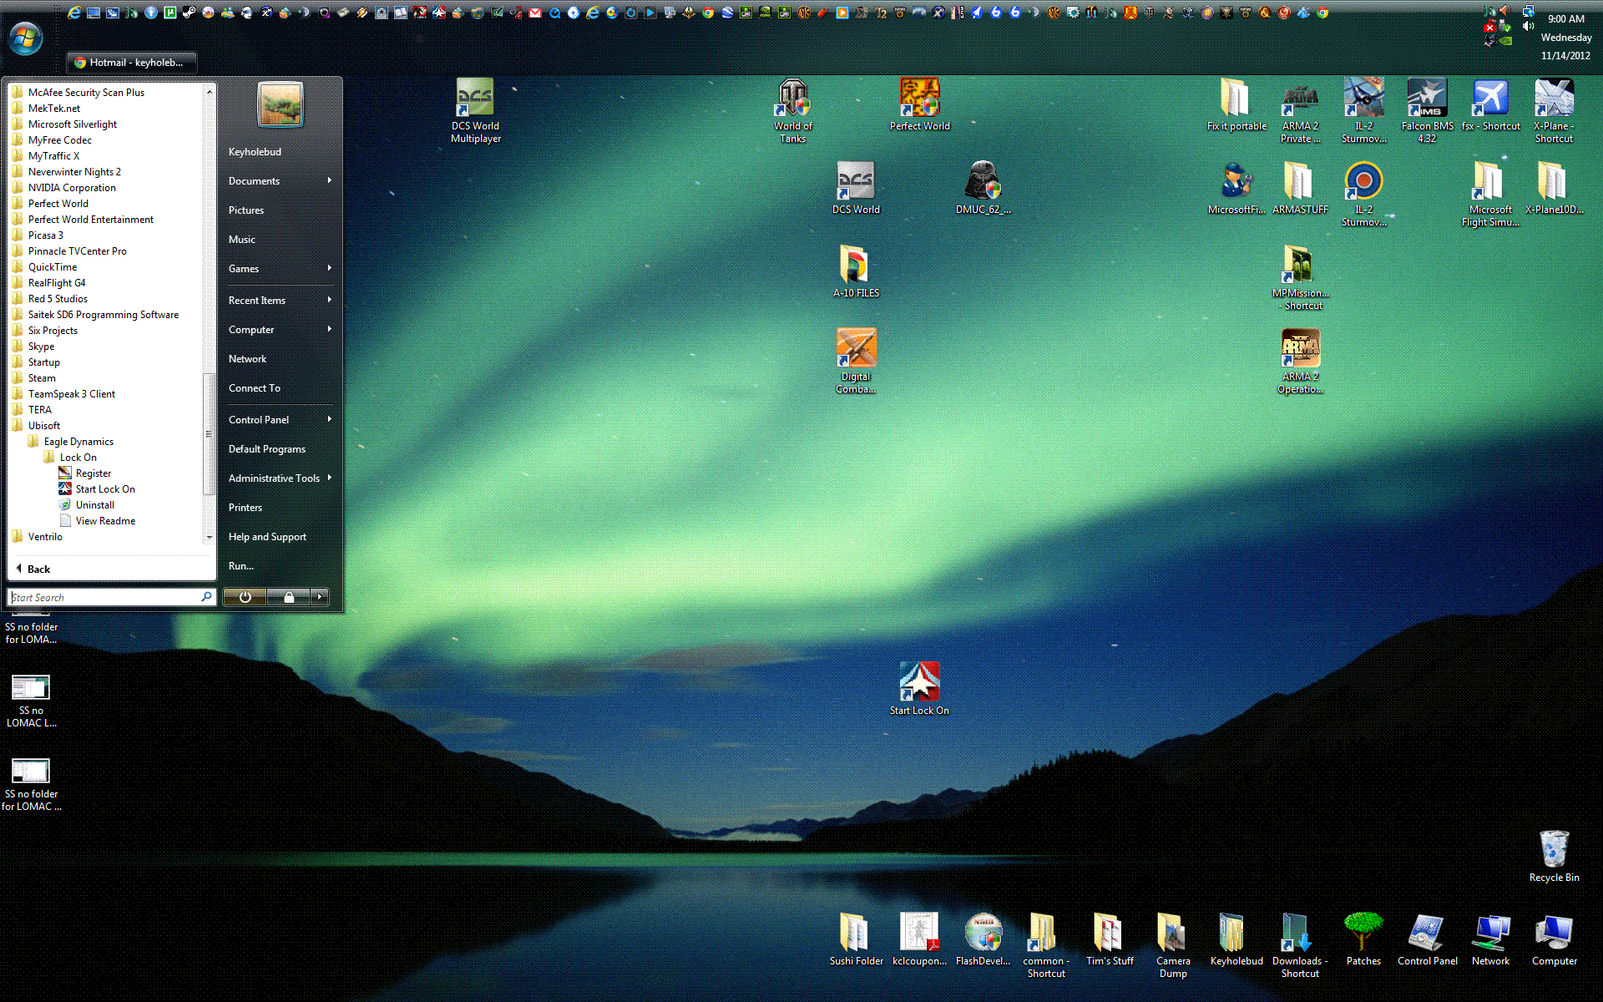Open the Recycle Bin icon
Viewport: 1603px width, 1002px height.
pyautogui.click(x=1554, y=856)
